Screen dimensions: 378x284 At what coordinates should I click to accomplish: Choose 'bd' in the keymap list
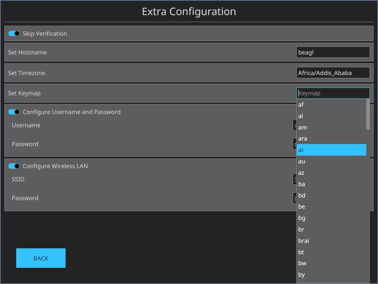pyautogui.click(x=331, y=195)
